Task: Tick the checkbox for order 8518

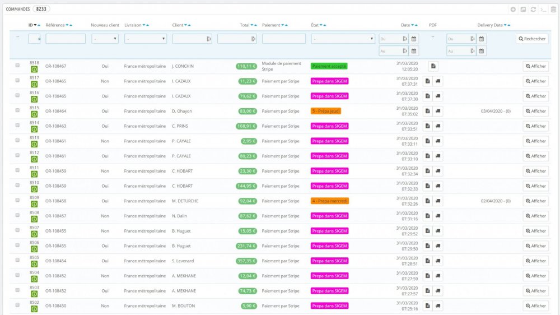Action: click(x=17, y=66)
